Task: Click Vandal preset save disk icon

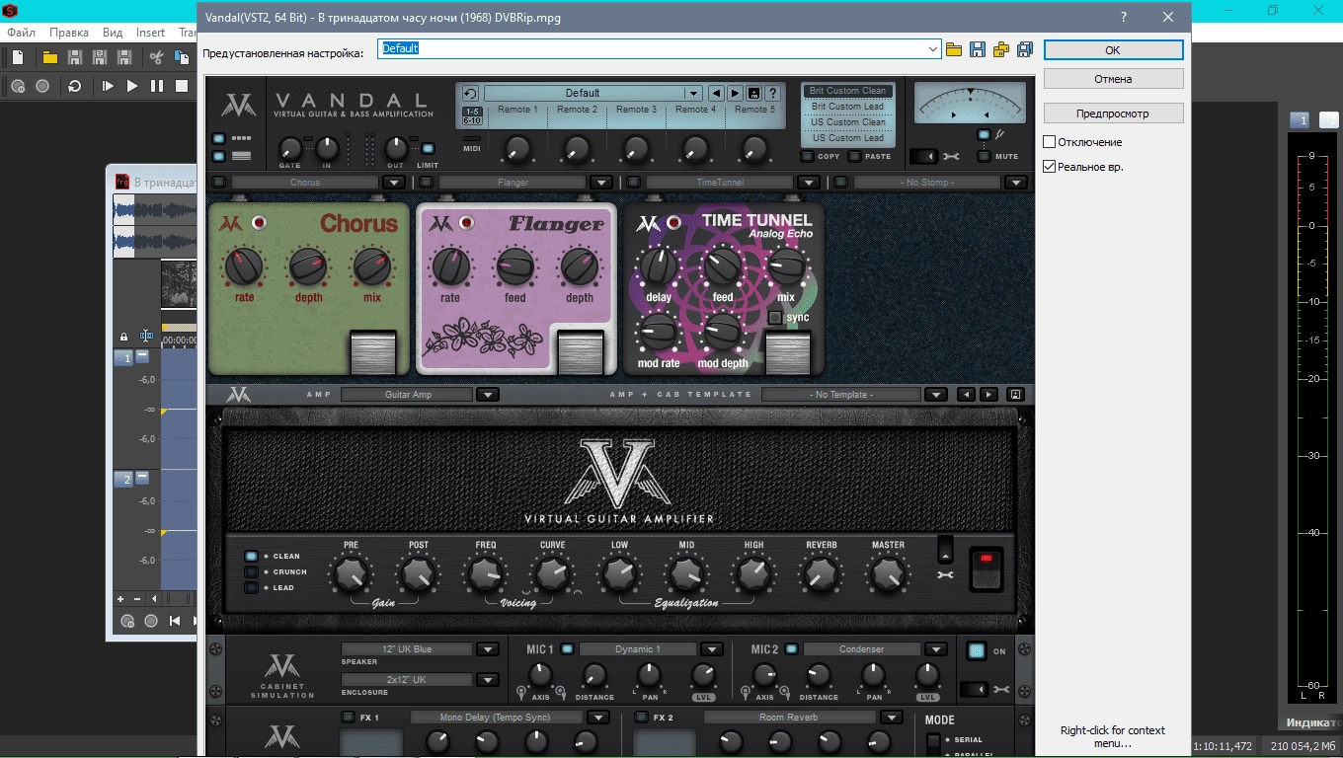Action: click(x=753, y=94)
